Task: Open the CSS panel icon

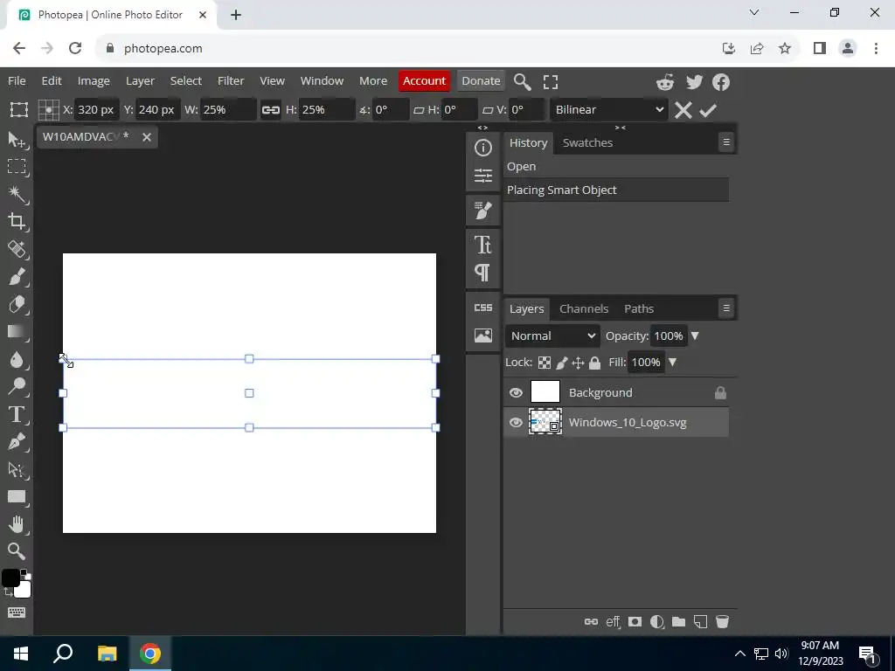Action: pyautogui.click(x=482, y=308)
